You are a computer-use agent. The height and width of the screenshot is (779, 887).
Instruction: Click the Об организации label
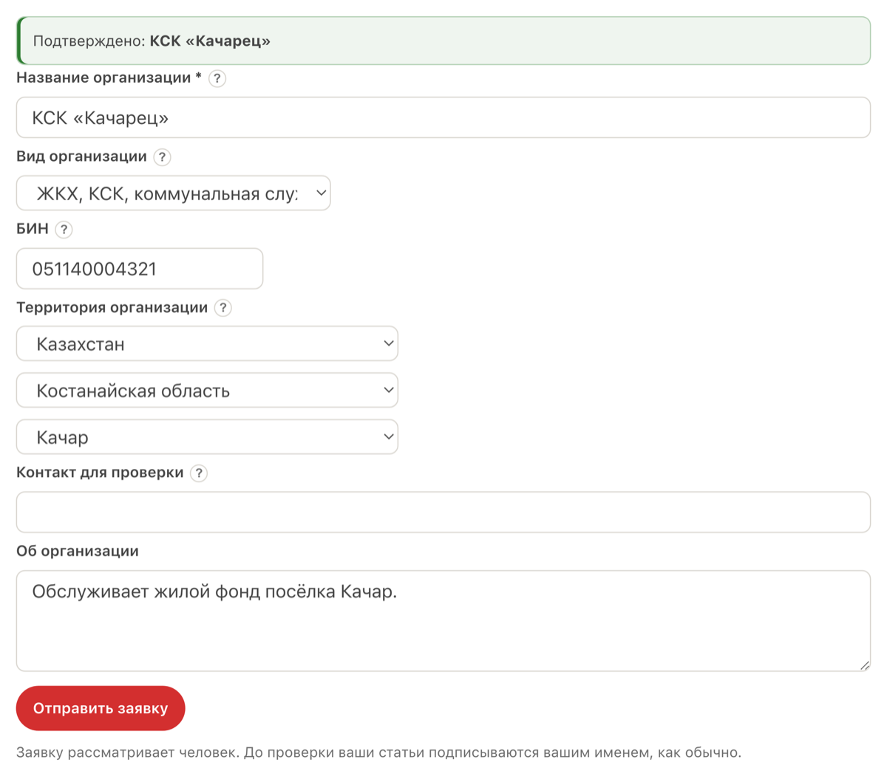[78, 551]
